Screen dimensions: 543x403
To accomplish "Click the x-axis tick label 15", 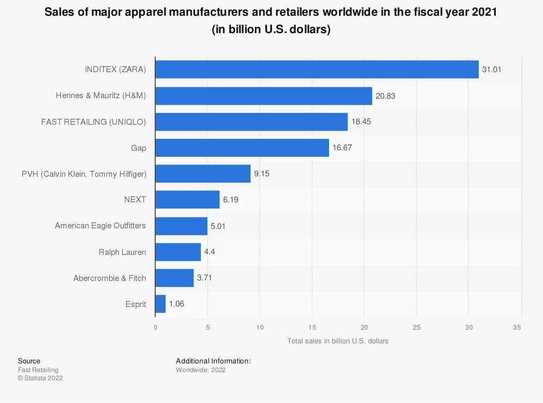I will coord(312,328).
